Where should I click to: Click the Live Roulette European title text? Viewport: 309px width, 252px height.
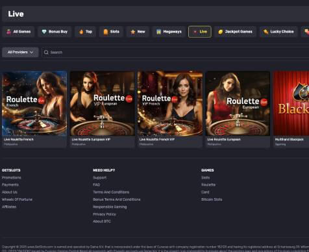point(224,140)
